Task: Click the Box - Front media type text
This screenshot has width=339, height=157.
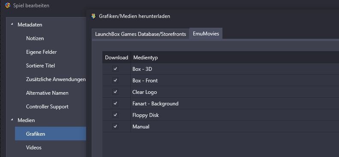Action: coord(145,81)
